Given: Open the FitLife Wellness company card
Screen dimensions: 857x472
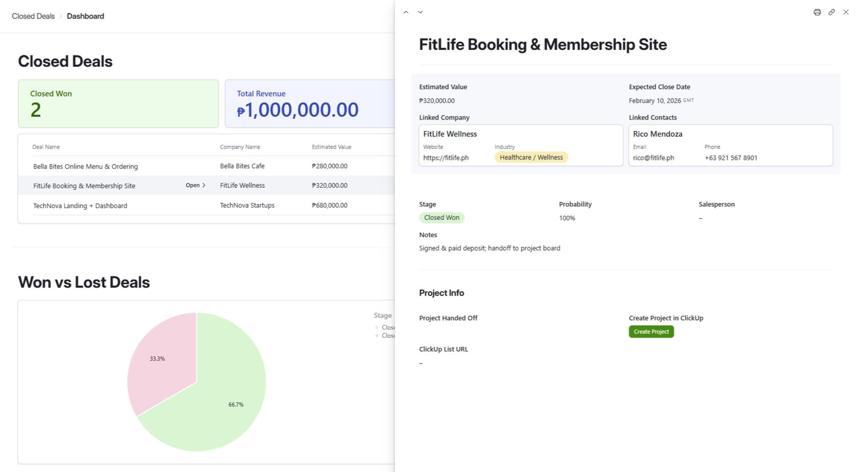Looking at the screenshot, I should pos(521,145).
